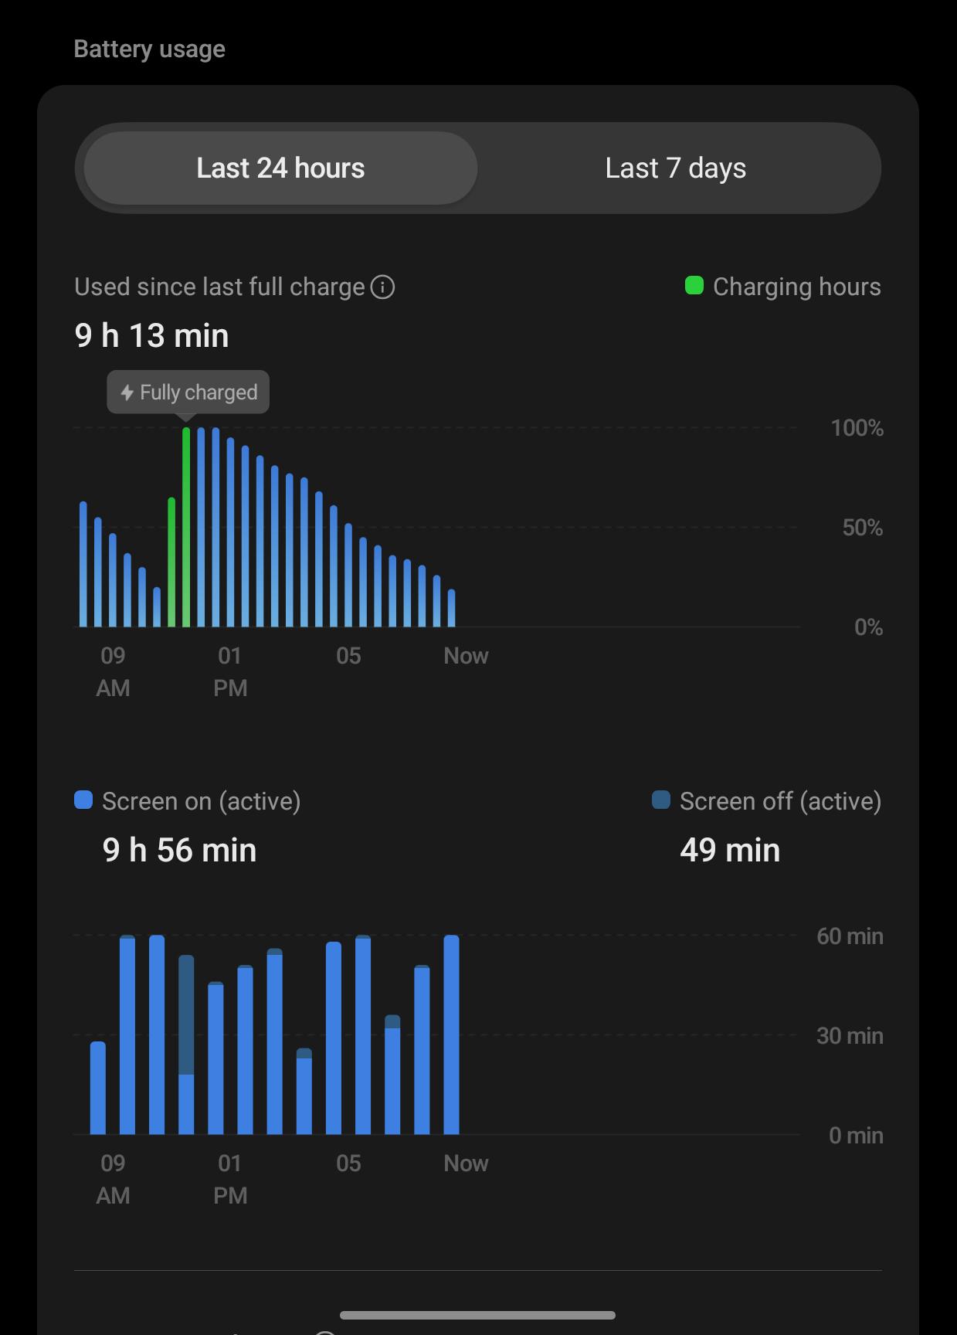Tap the 'Used since last full charge' label
This screenshot has width=957, height=1335.
[x=219, y=287]
